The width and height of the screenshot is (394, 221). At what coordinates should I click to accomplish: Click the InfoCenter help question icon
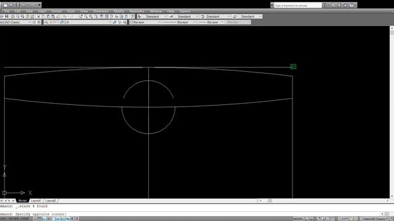352,6
